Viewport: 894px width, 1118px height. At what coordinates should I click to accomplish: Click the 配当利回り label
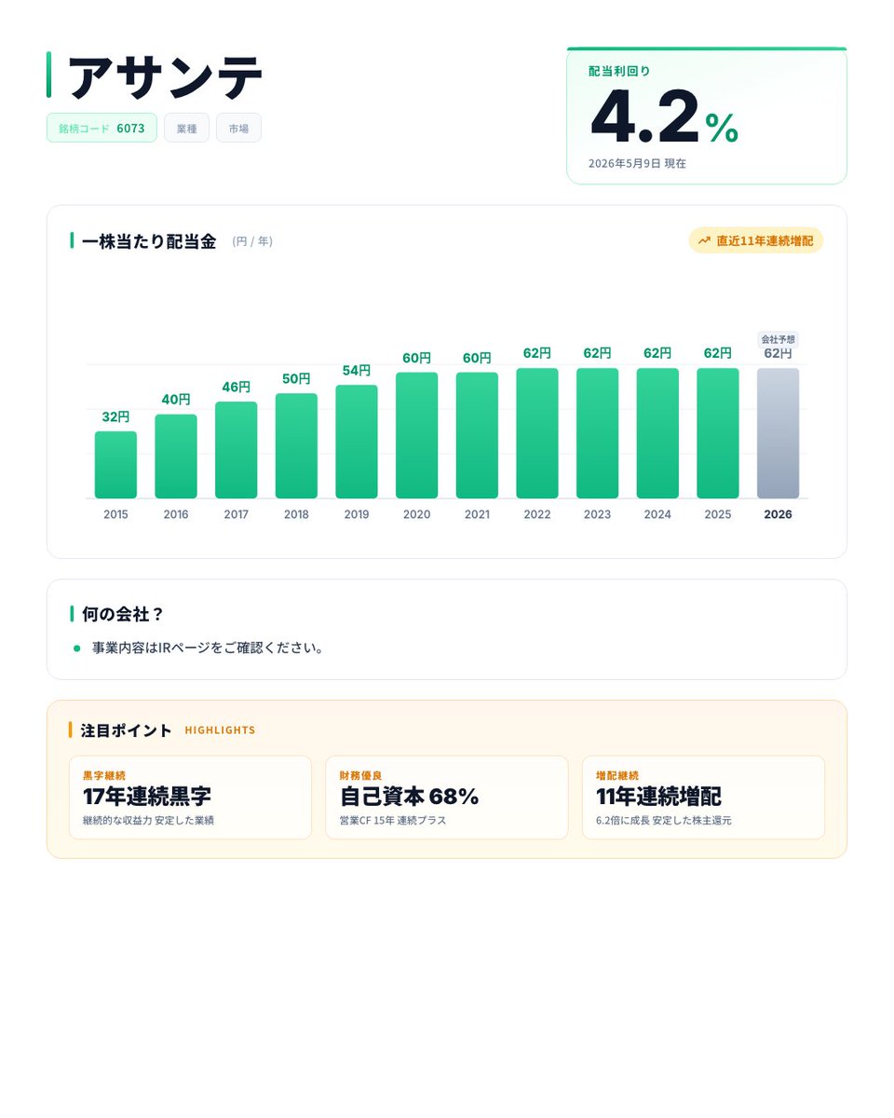(619, 71)
